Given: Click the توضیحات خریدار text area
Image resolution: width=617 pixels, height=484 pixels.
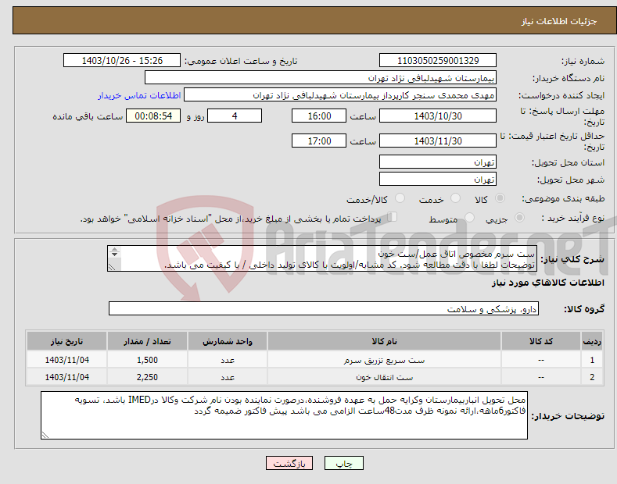Looking at the screenshot, I should pos(284,415).
